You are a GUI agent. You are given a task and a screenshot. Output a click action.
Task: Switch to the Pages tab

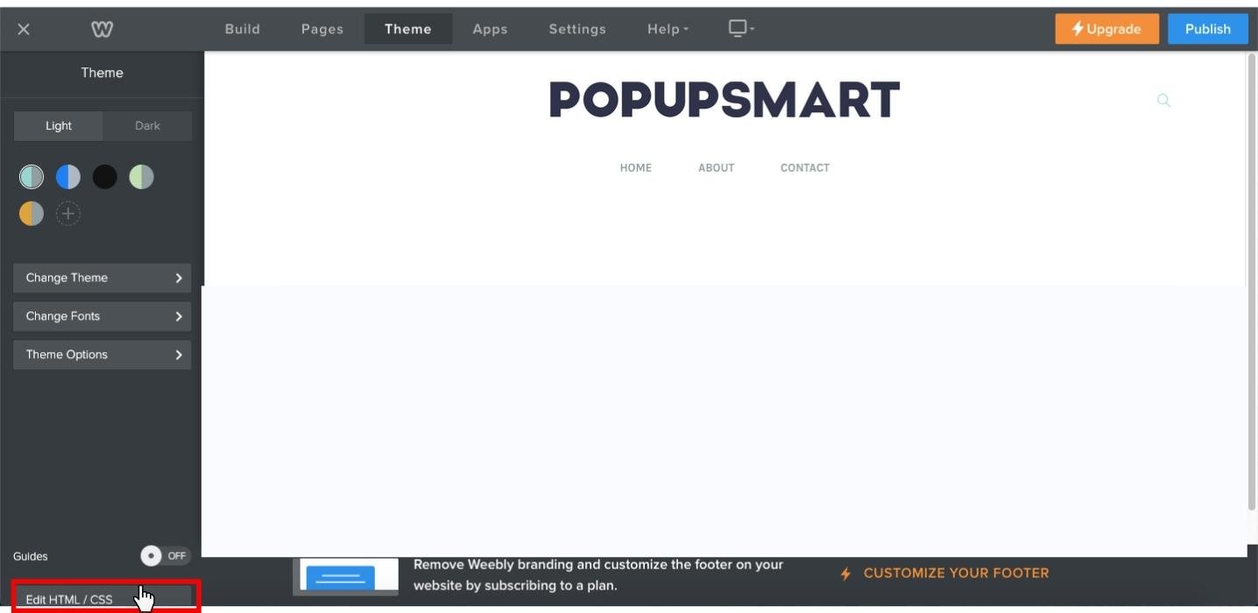click(x=322, y=29)
